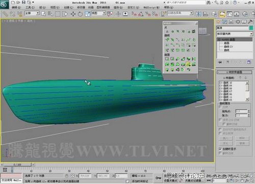Activate the Select and Scale tool
The width and height of the screenshot is (255, 184).
tap(87, 14)
